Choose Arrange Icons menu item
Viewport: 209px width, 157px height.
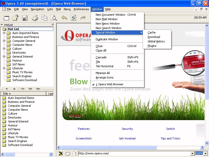click(x=117, y=77)
